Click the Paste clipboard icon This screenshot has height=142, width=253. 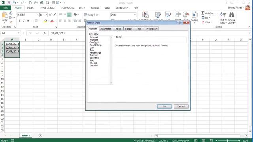(4, 15)
